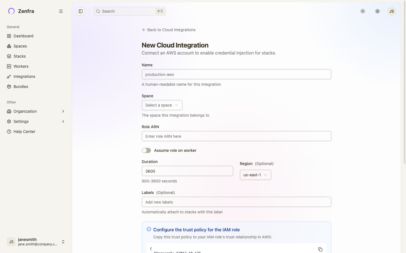Open the hamburger menu next to Zenfra
Viewport: 406px width, 253px height.
coord(61,11)
